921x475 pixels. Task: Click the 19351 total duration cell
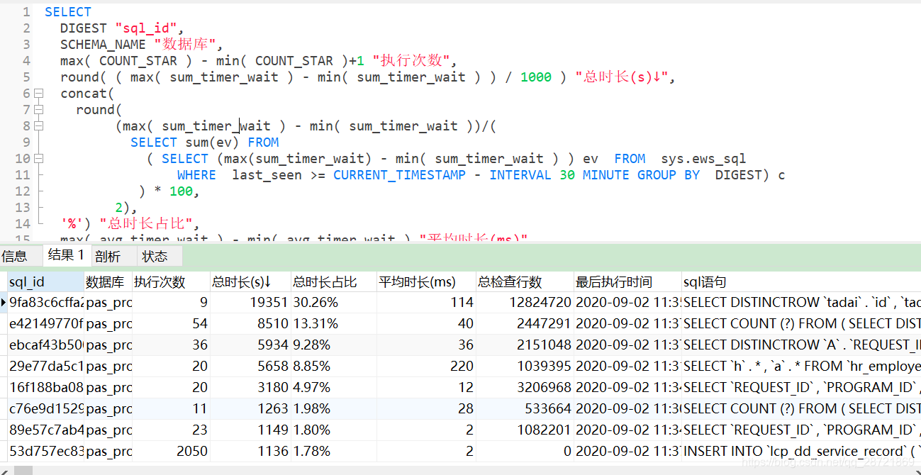pos(250,303)
